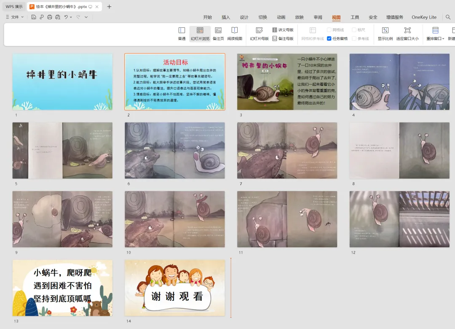Open the 插入 ribbon tab
The height and width of the screenshot is (329, 455).
click(x=226, y=17)
